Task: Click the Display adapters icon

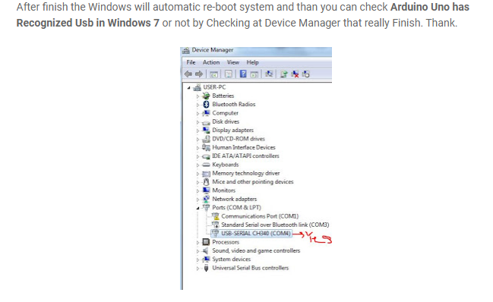Action: pos(207,130)
